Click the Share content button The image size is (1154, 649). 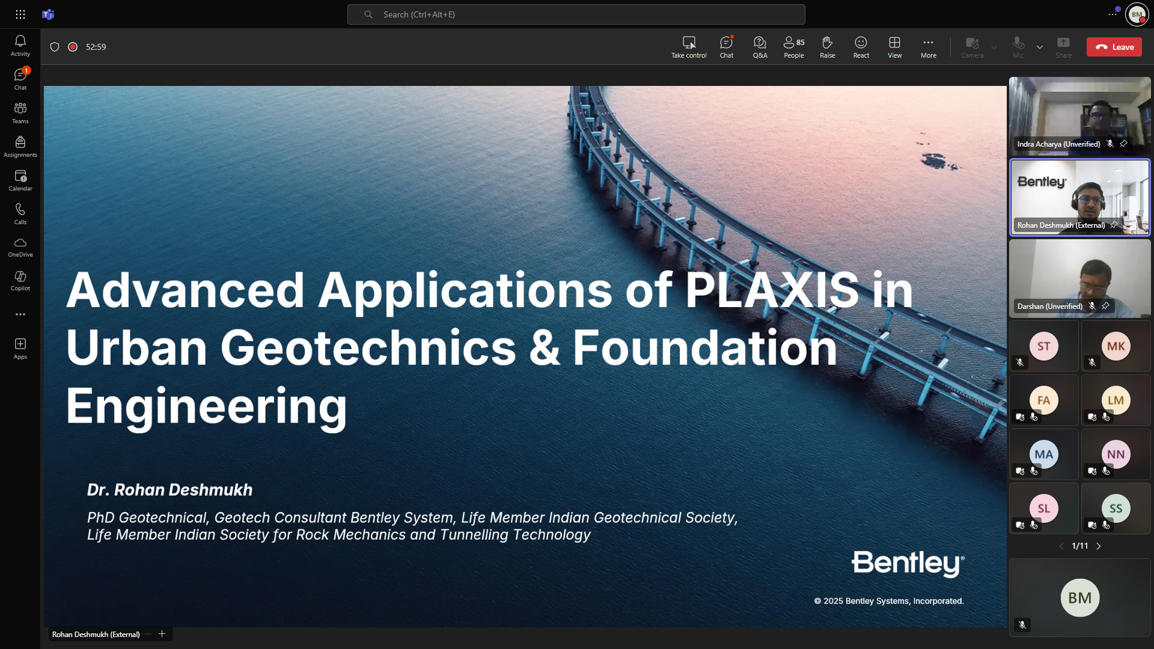coord(1063,47)
